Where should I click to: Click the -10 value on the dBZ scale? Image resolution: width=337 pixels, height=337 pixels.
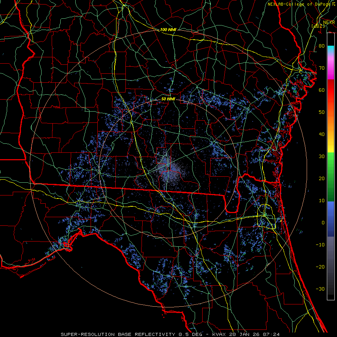[320, 245]
